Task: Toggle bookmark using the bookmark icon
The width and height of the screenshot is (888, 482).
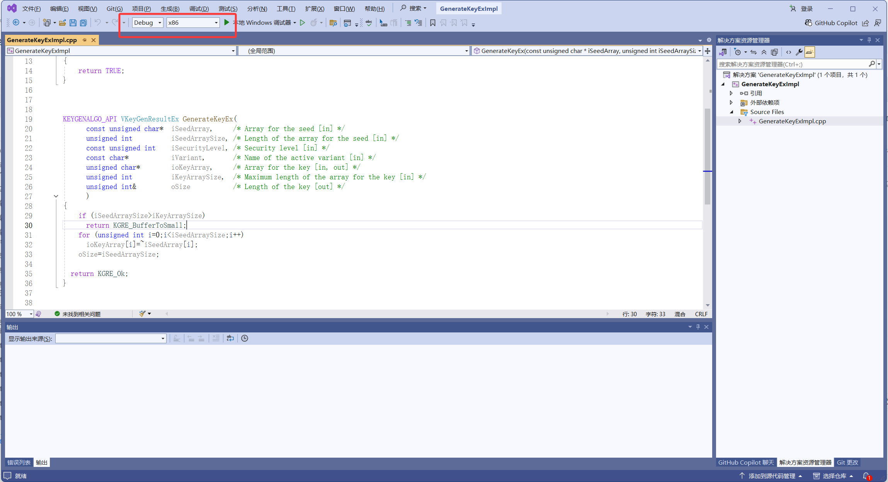Action: pos(433,23)
